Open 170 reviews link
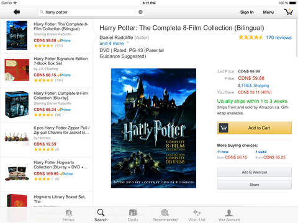Viewport: 298px width, 223px height. click(x=279, y=38)
